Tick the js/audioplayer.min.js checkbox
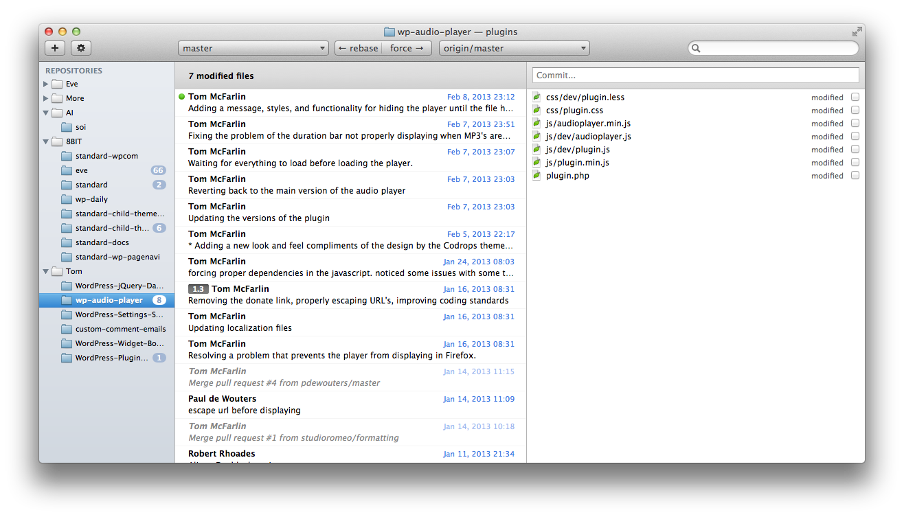This screenshot has width=904, height=517. point(855,124)
